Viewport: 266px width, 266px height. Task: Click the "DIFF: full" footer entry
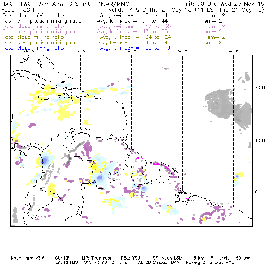pos(121,262)
